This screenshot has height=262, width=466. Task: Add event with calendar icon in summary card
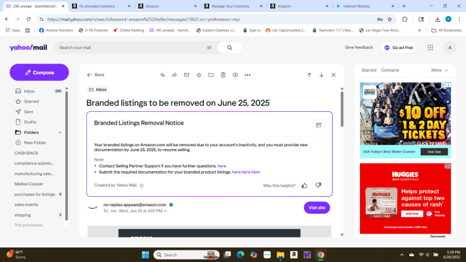pyautogui.click(x=318, y=125)
